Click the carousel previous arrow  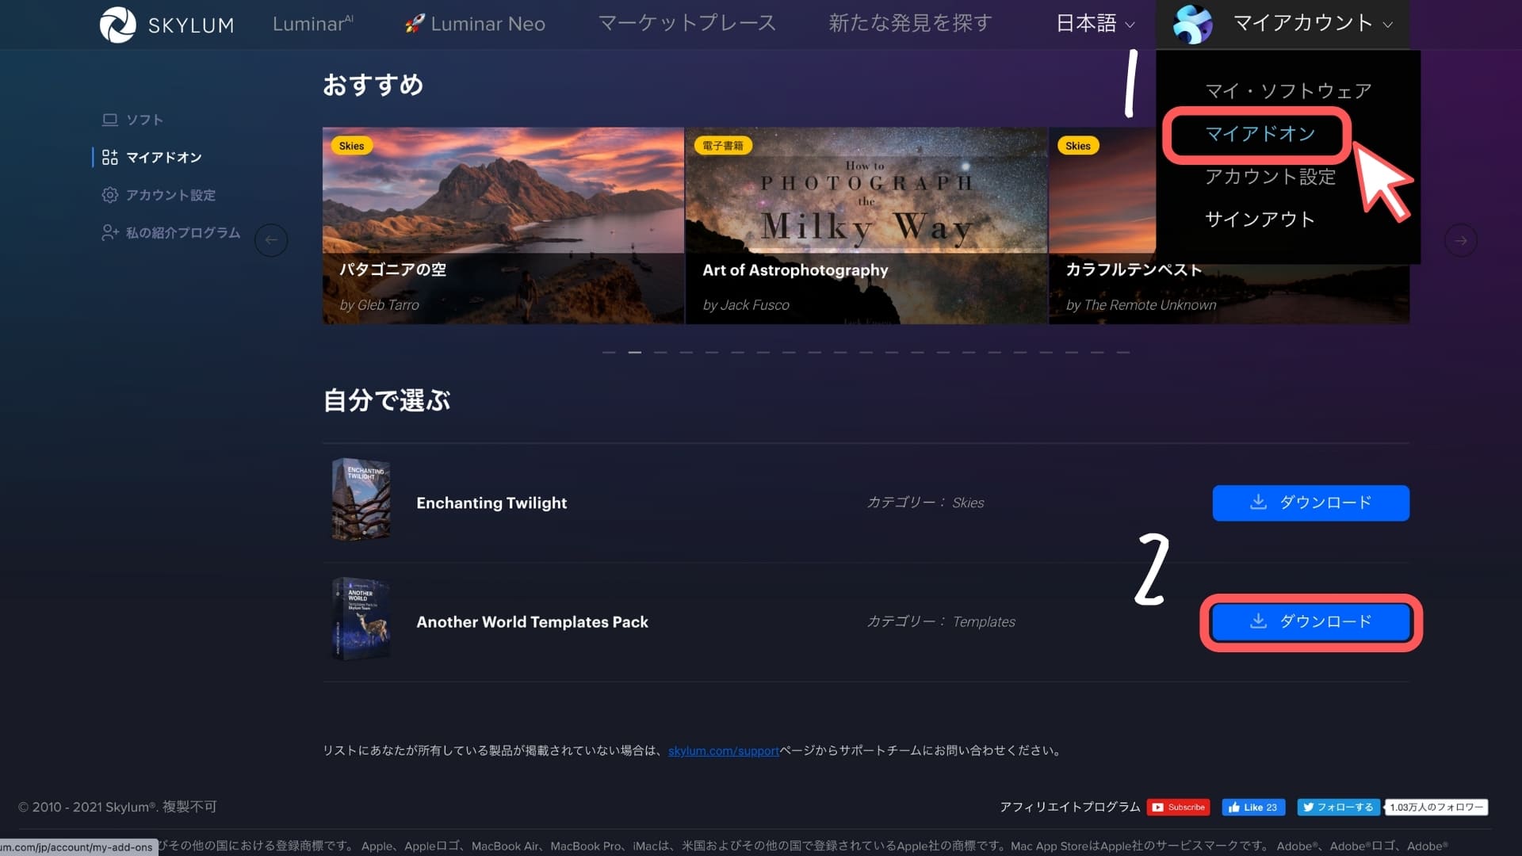click(x=271, y=240)
